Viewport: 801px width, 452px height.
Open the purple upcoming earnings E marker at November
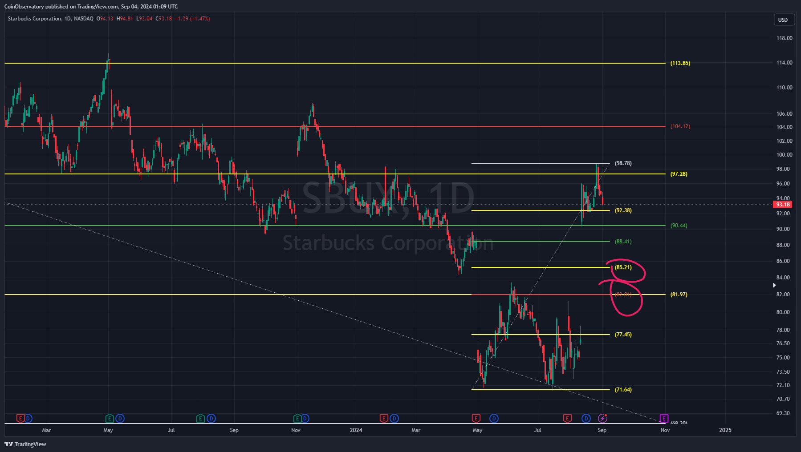(x=664, y=418)
